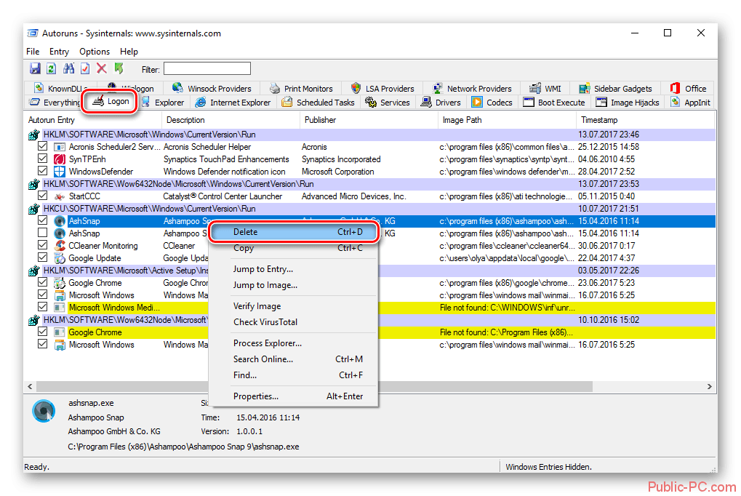741x496 pixels.
Task: Disable the StartCCC entry checkbox
Action: point(43,196)
